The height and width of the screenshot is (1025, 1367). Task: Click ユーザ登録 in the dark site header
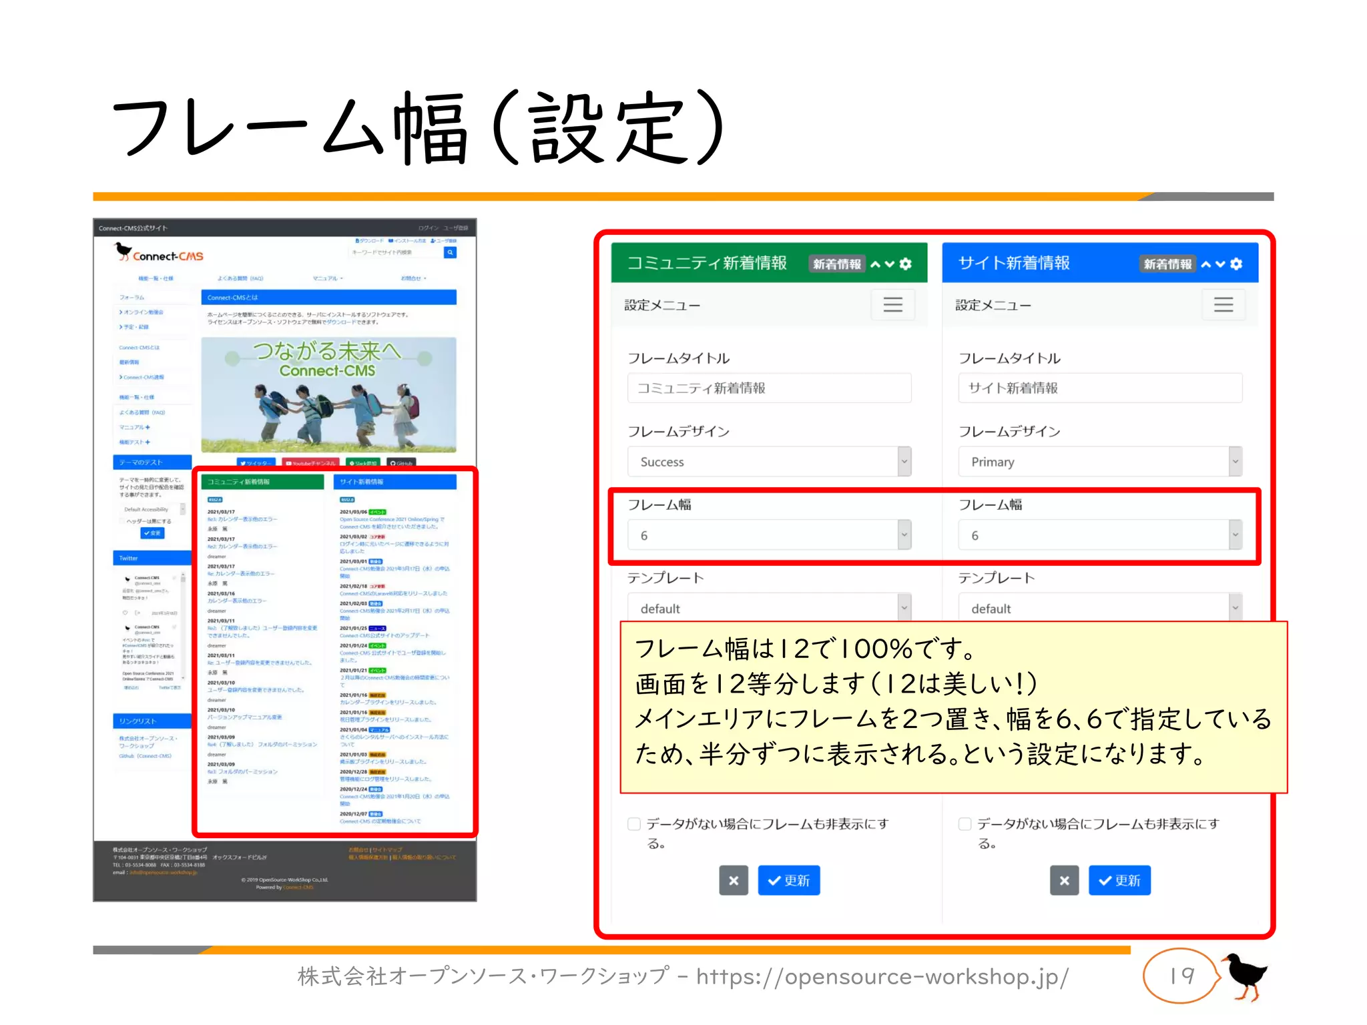point(456,228)
